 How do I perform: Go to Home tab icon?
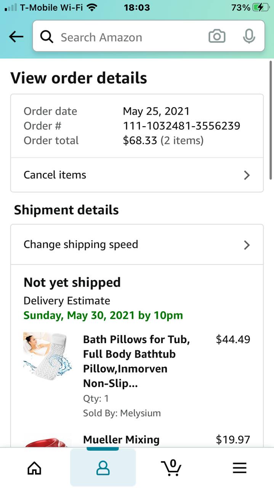[x=34, y=468]
